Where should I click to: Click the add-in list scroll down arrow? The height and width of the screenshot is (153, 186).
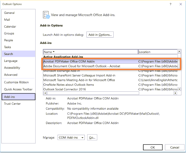coord(179,89)
